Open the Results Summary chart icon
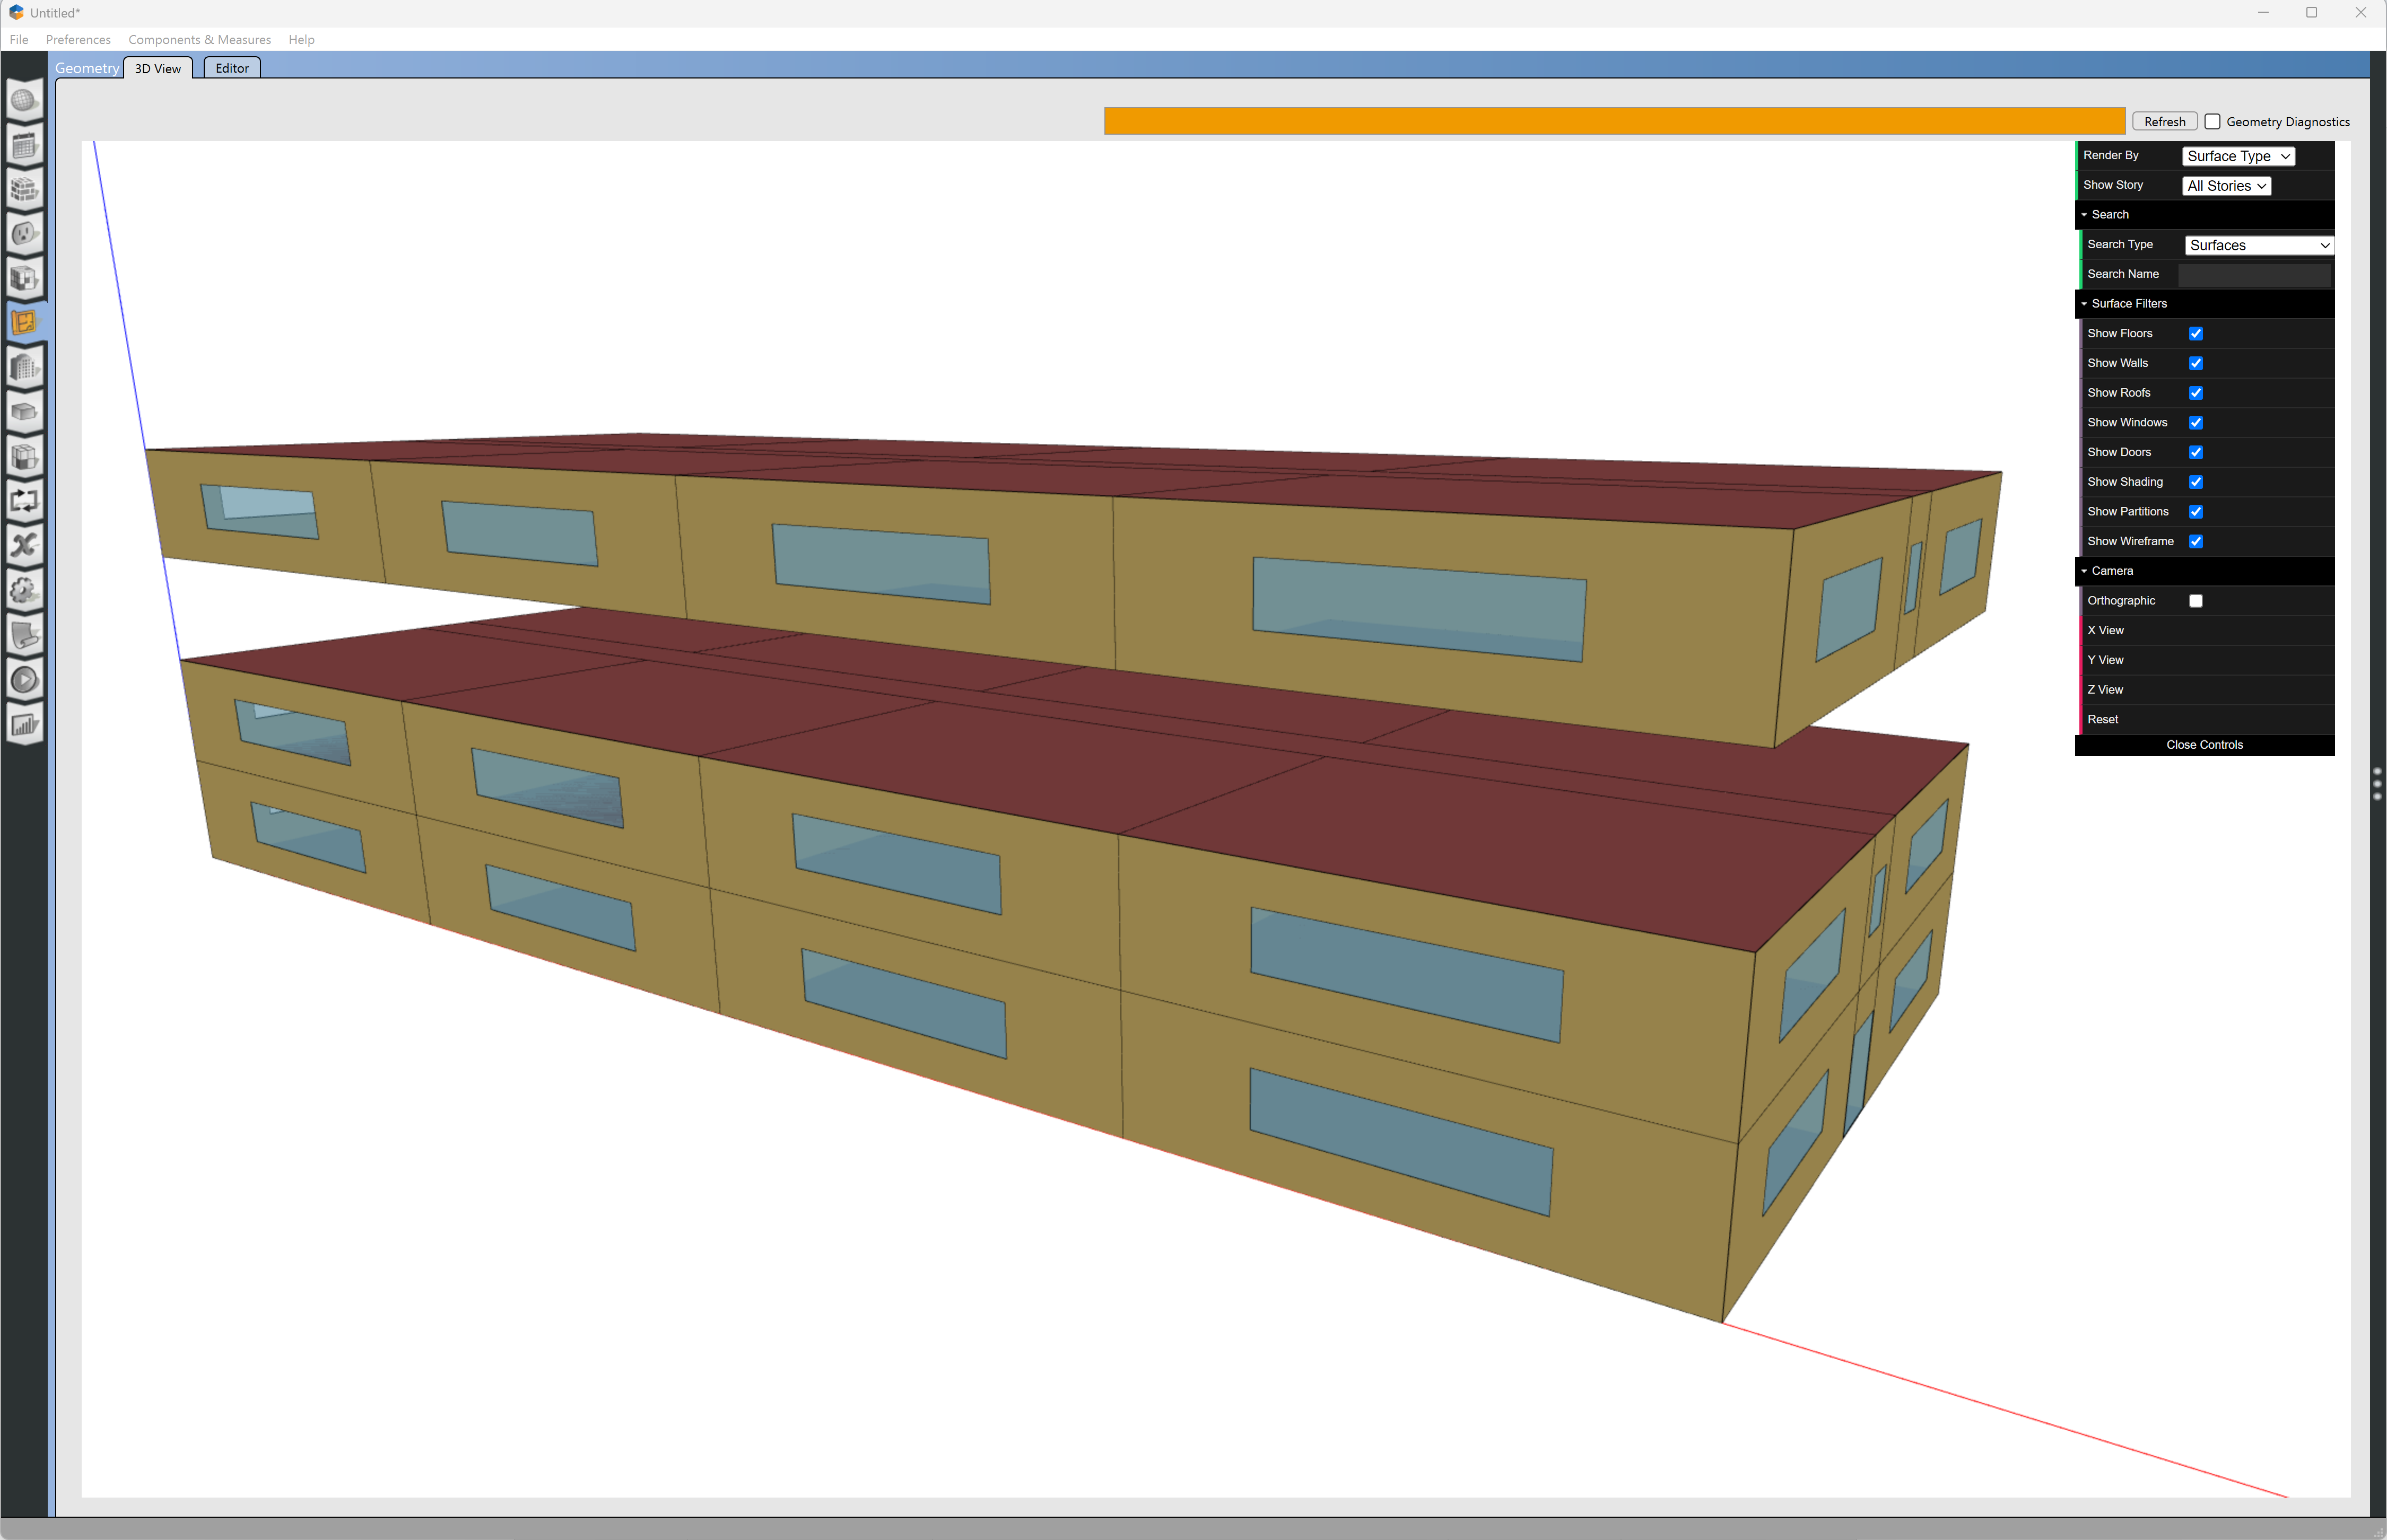Viewport: 2387px width, 1540px height. pyautogui.click(x=25, y=725)
